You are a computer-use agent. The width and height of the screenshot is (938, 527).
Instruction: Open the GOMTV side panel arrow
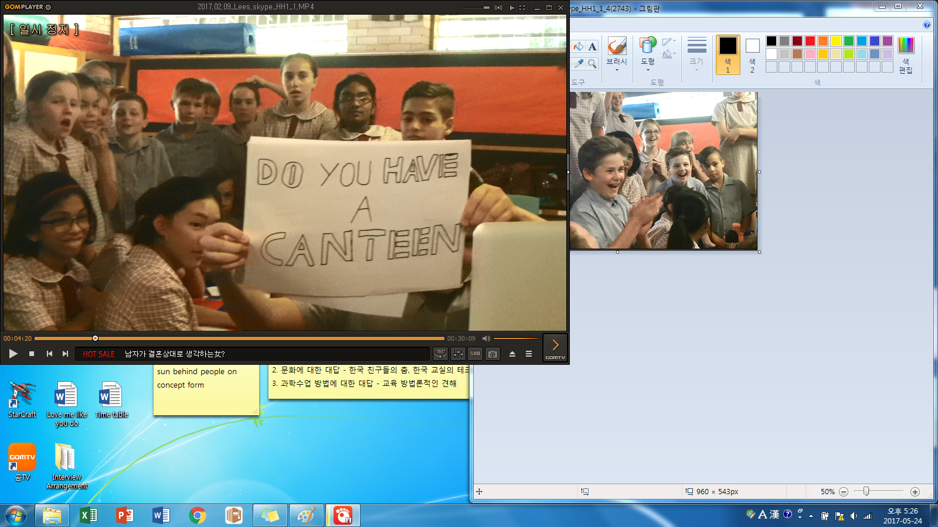point(555,347)
